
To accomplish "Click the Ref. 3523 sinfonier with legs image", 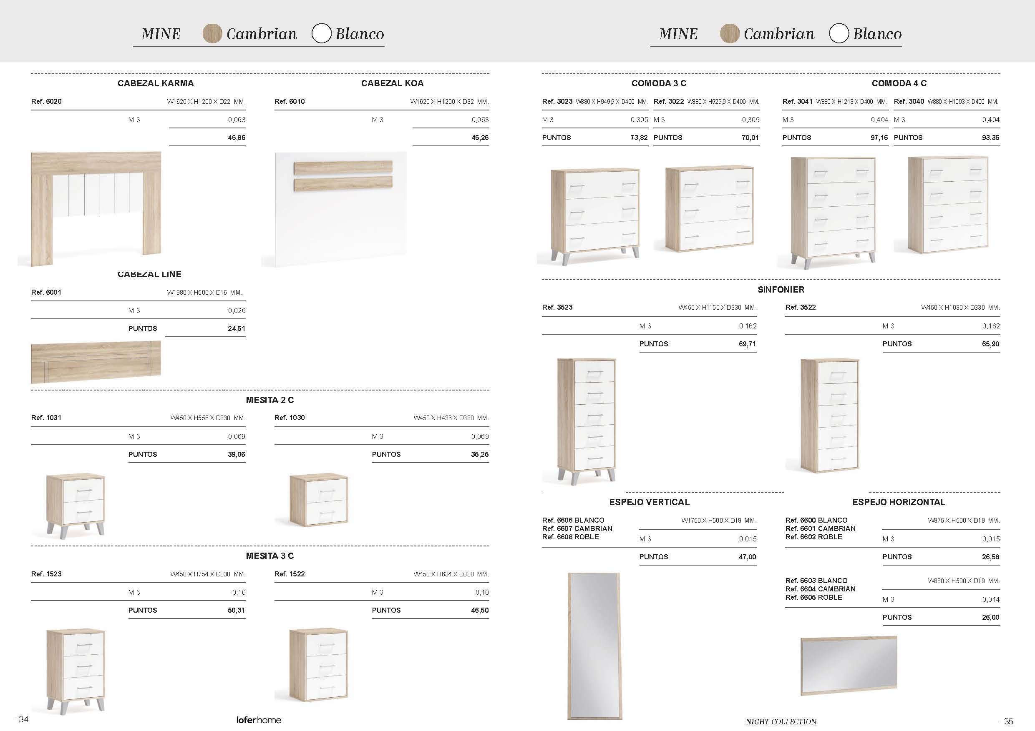I will point(587,422).
